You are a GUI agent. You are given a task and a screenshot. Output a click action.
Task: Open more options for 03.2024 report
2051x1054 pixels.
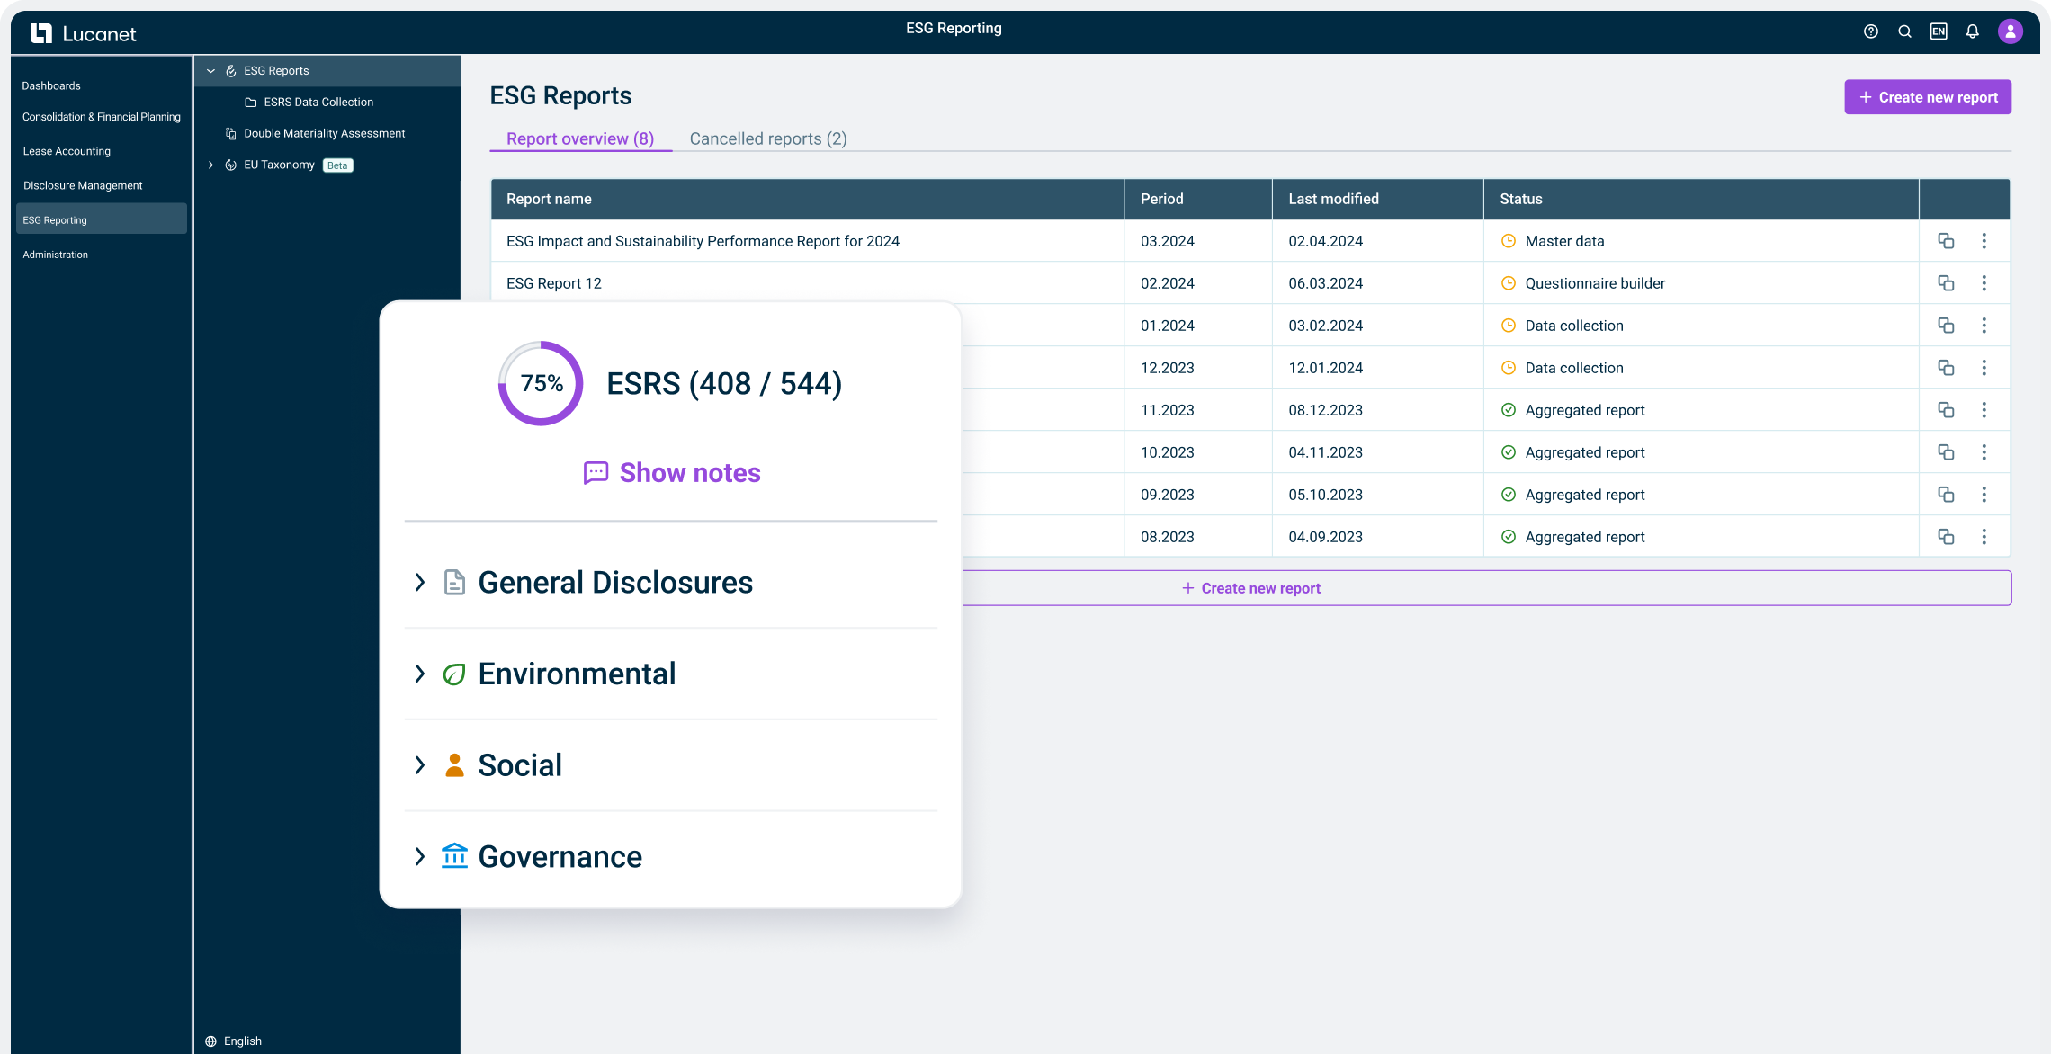(1984, 241)
